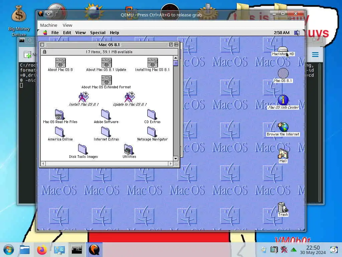Click the horizontal scroll right arrow
Screen dimensions: 342x257
point(171,163)
